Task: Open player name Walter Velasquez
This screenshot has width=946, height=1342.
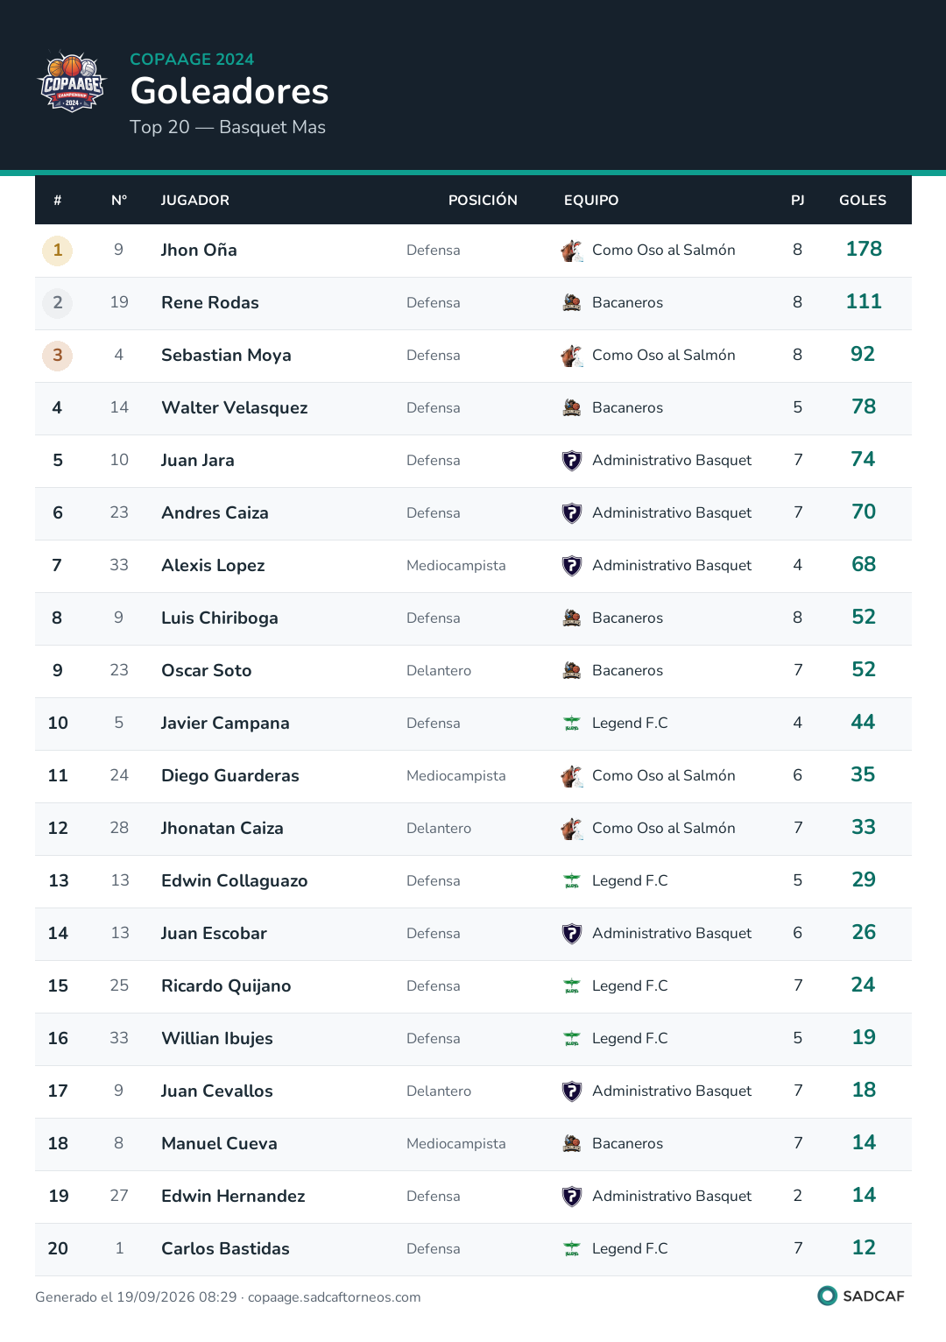Action: pyautogui.click(x=235, y=408)
